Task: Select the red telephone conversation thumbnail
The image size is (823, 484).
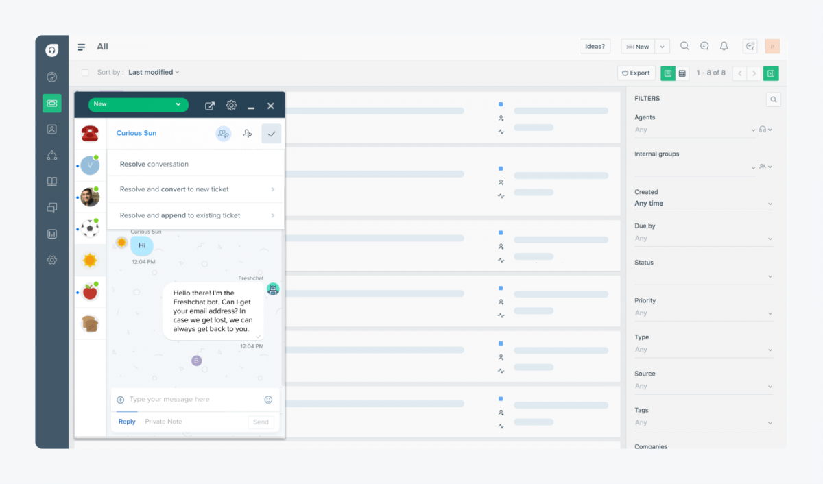Action: pyautogui.click(x=90, y=133)
